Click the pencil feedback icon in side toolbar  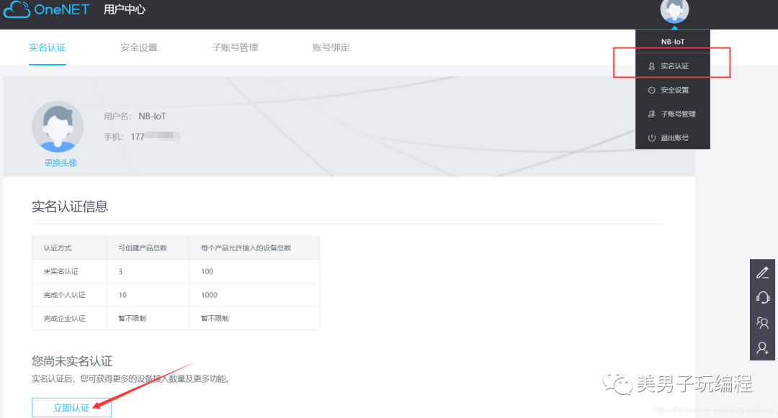point(762,273)
